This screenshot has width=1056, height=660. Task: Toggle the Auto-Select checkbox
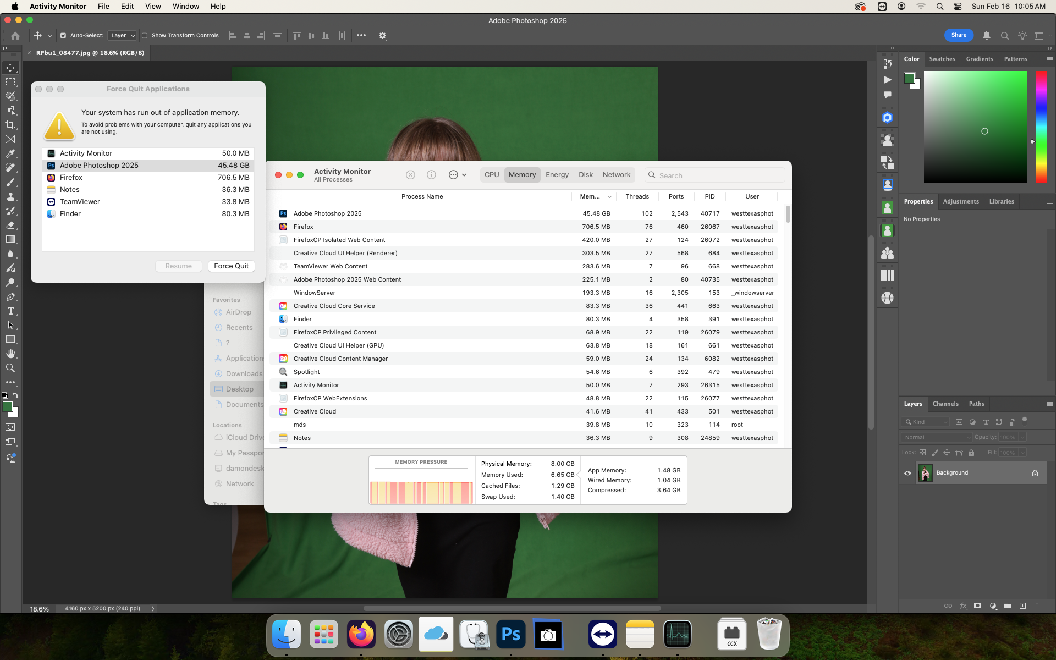[63, 36]
